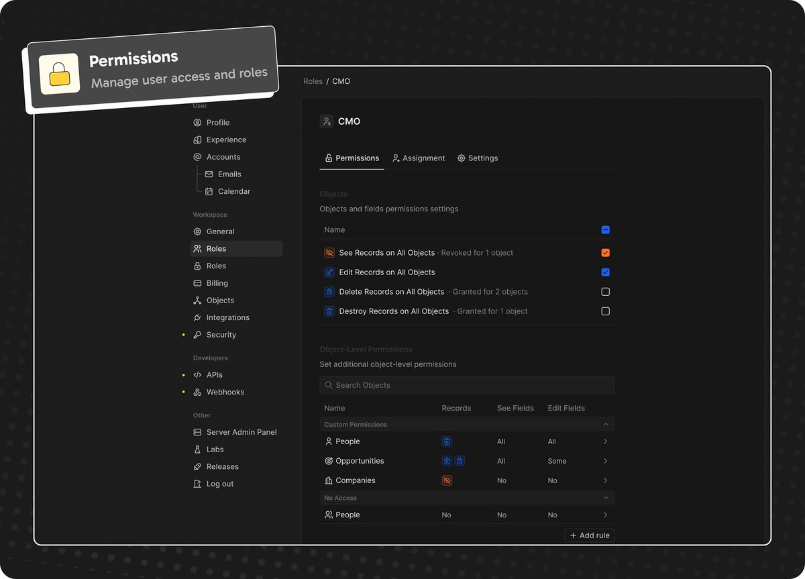Expand the No Access group chevron

(606, 498)
